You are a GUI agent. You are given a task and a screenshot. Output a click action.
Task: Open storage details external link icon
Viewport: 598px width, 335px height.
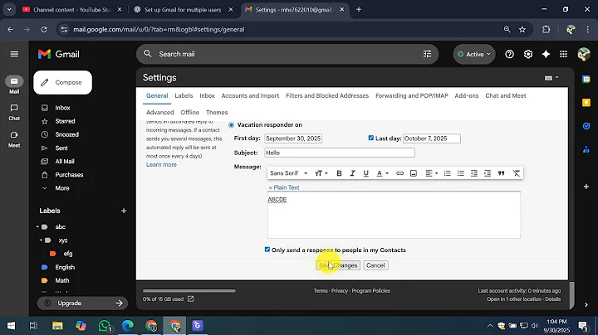coord(191,299)
